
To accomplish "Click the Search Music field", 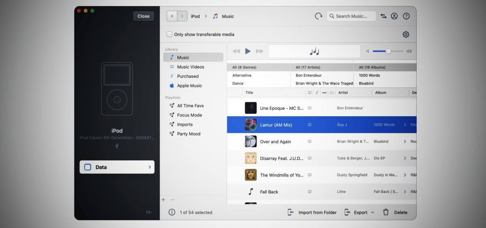I will [351, 16].
